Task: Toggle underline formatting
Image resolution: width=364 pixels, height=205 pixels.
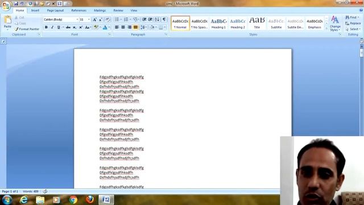Action: coord(59,27)
